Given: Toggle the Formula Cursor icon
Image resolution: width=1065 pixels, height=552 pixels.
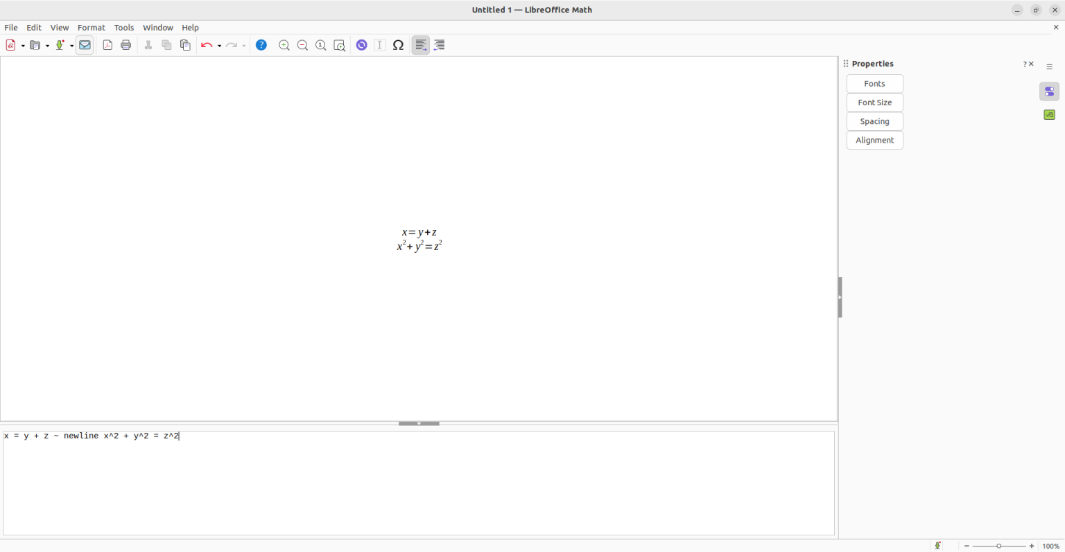Looking at the screenshot, I should point(380,45).
